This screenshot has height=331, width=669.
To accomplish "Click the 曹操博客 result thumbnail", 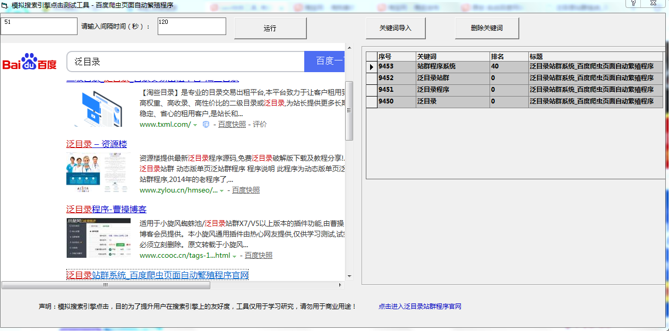I will coord(98,238).
